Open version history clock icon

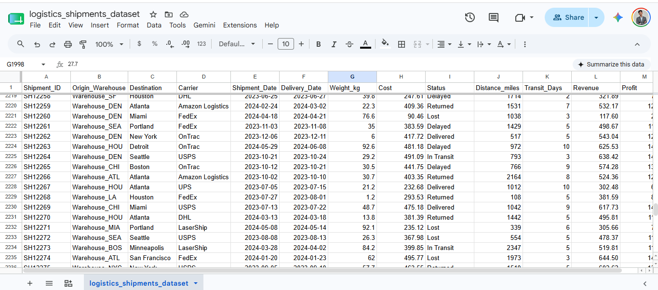[470, 17]
